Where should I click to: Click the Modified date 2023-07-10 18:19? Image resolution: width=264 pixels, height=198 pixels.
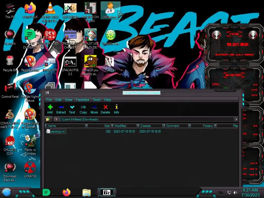pos(124,131)
